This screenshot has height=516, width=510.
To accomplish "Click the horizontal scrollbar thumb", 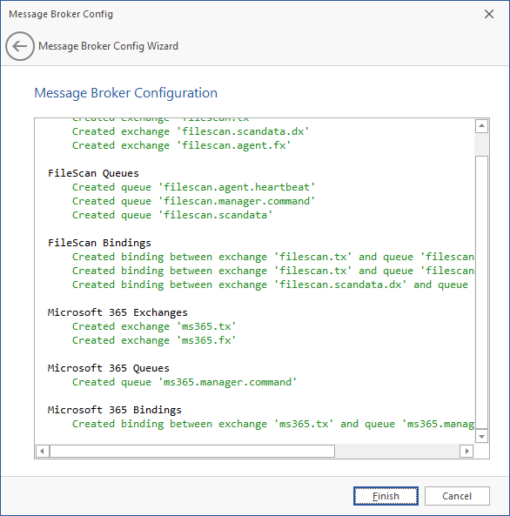I will (192, 451).
